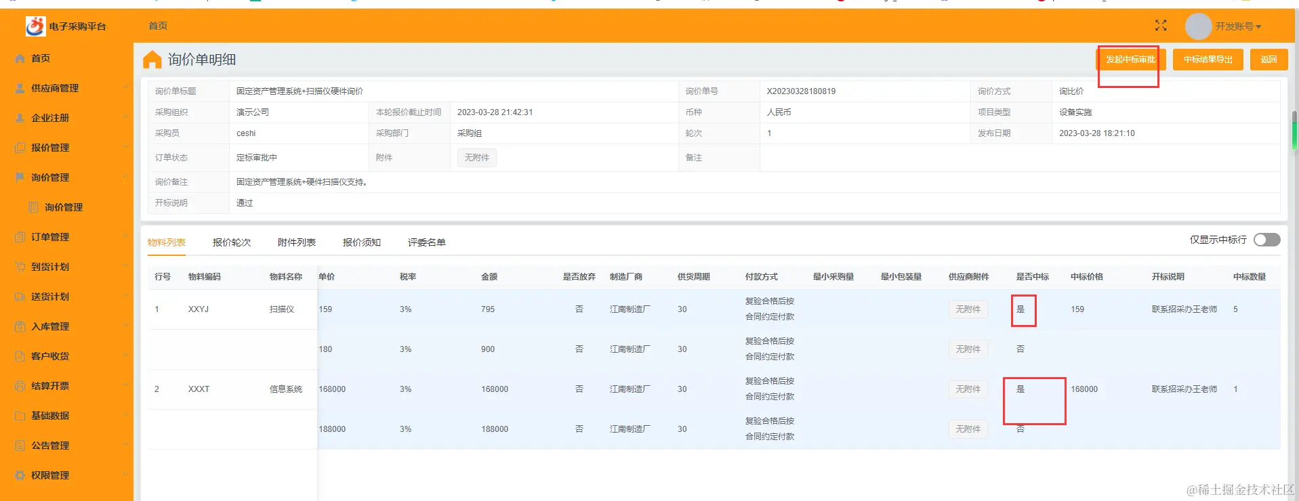The width and height of the screenshot is (1299, 501).
Task: Expand the 到货计划 menu arrow
Action: (x=125, y=267)
